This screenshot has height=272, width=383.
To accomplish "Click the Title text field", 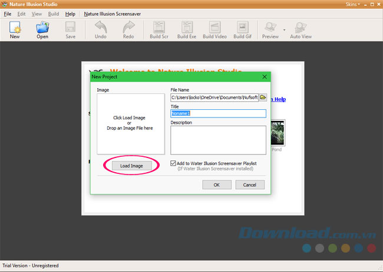I will (x=218, y=114).
